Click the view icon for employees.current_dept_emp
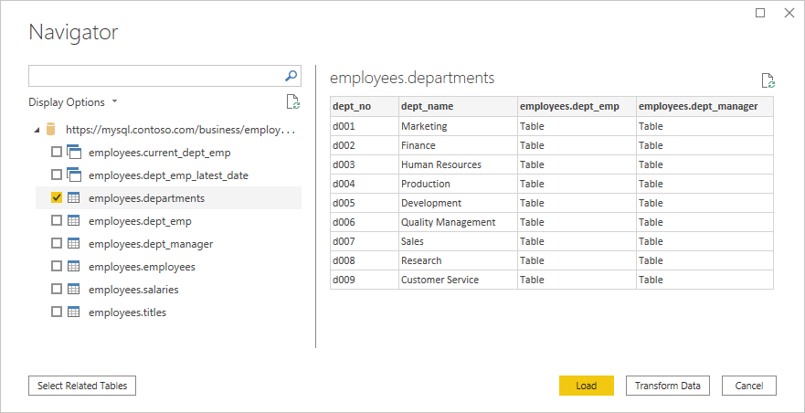The height and width of the screenshot is (413, 805). pyautogui.click(x=74, y=152)
